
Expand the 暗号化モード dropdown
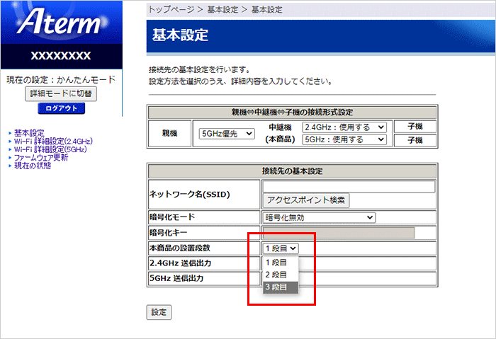[319, 217]
